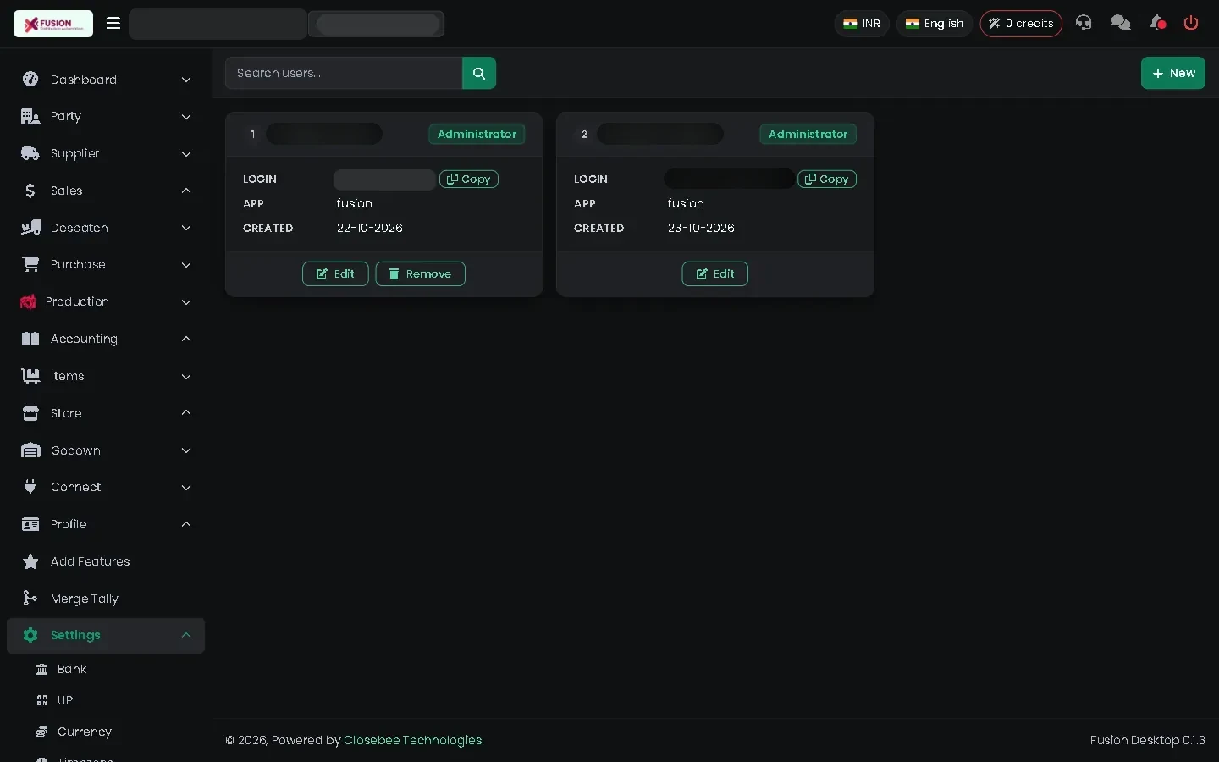Open Bank settings submenu item
Image resolution: width=1219 pixels, height=762 pixels.
click(72, 669)
